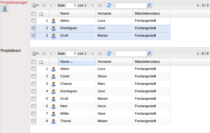The image size is (210, 133).
Task: Click user icon for Carter row
Action: (53, 76)
